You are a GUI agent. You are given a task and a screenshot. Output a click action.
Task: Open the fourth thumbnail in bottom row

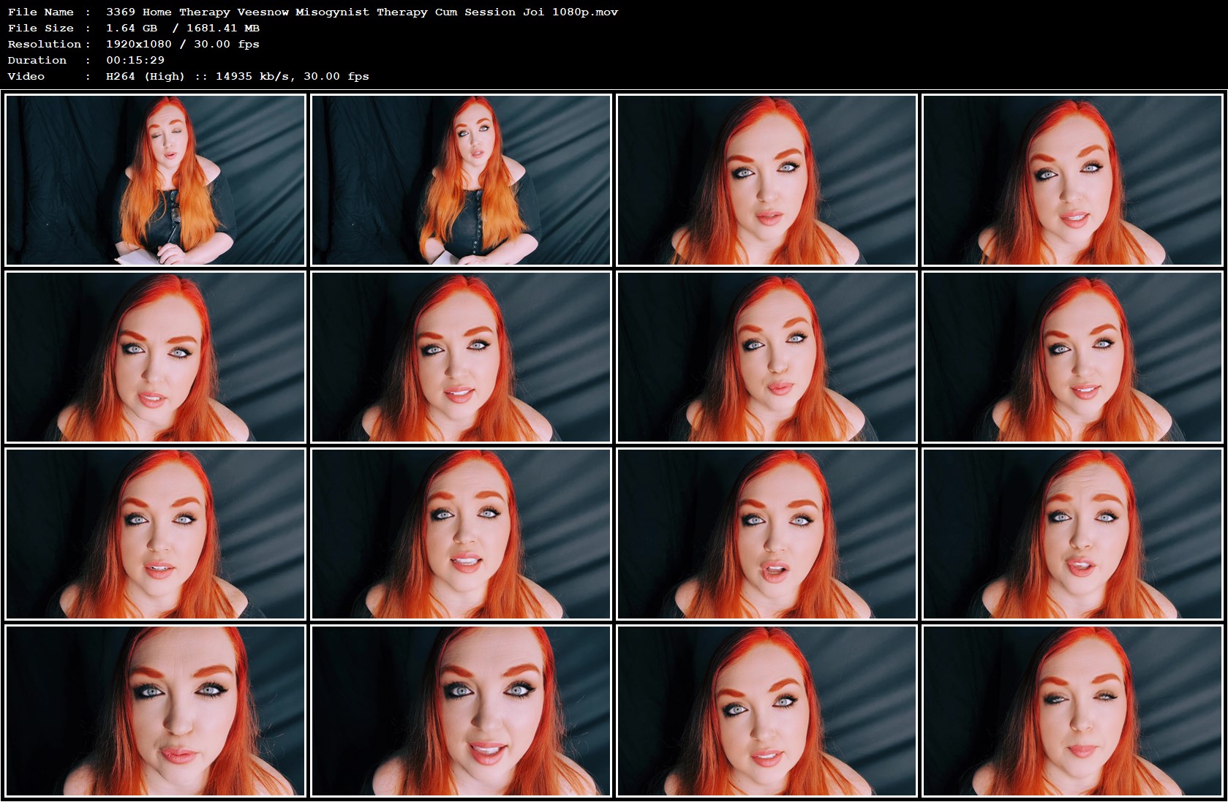1072,711
